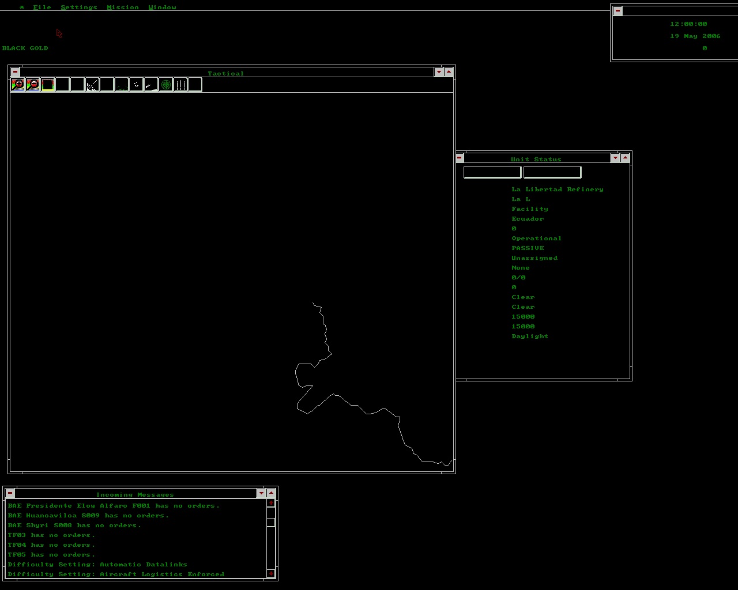Click the up-arrow button on Tactical title bar
Viewport: 738px width, 590px height.
[x=449, y=72]
